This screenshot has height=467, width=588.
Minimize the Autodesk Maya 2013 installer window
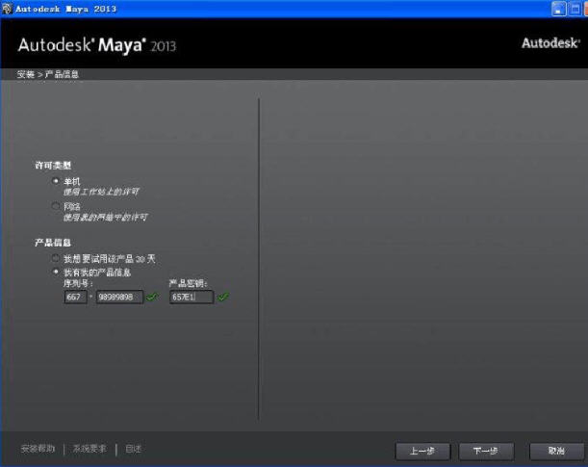[x=559, y=9]
